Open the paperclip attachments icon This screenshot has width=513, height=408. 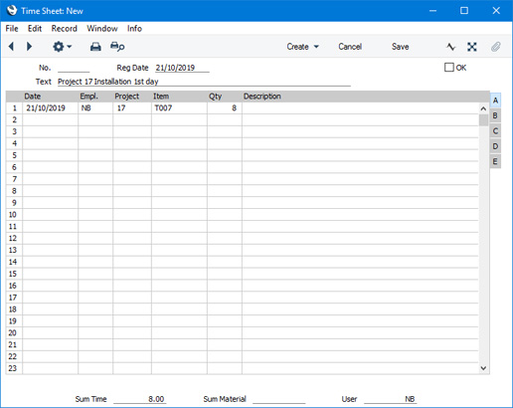[x=495, y=47]
